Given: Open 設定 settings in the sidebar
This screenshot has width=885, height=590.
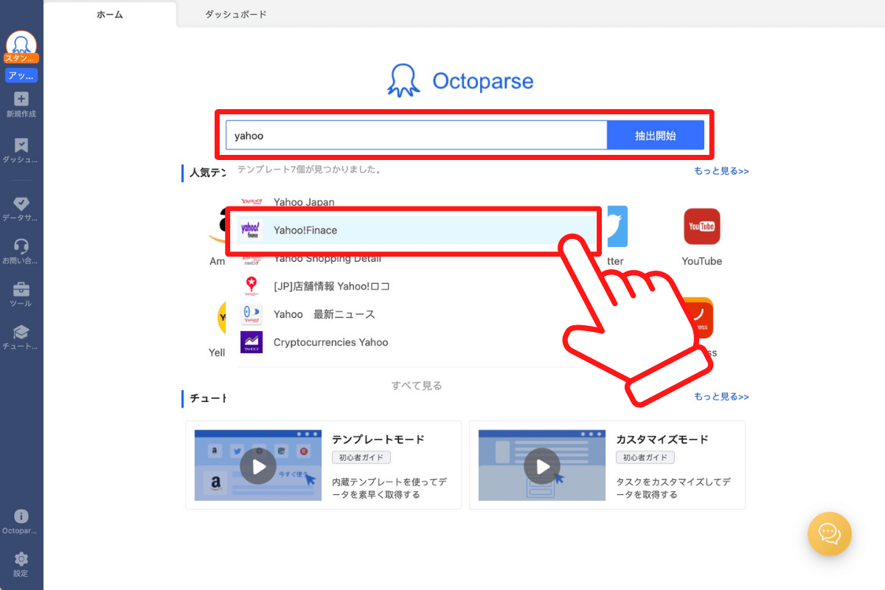Looking at the screenshot, I should pos(21,562).
